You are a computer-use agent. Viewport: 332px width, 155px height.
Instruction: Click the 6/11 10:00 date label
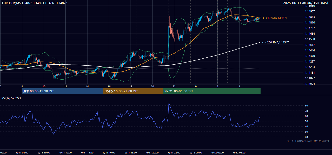[x=44, y=153]
